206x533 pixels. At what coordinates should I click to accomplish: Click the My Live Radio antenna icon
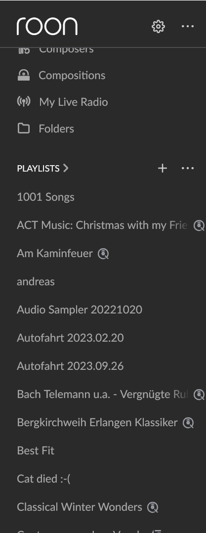(24, 102)
